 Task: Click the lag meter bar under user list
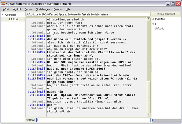tap(166, 120)
